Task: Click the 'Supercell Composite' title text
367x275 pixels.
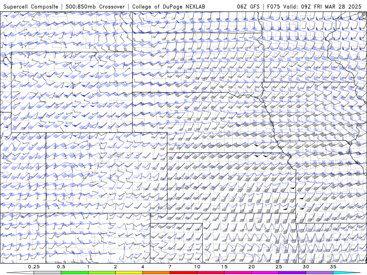Action: (31, 6)
